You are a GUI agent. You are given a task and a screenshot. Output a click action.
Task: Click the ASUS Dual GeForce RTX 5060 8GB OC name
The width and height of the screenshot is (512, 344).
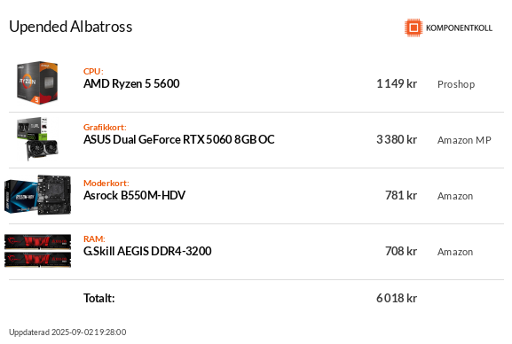(x=179, y=140)
